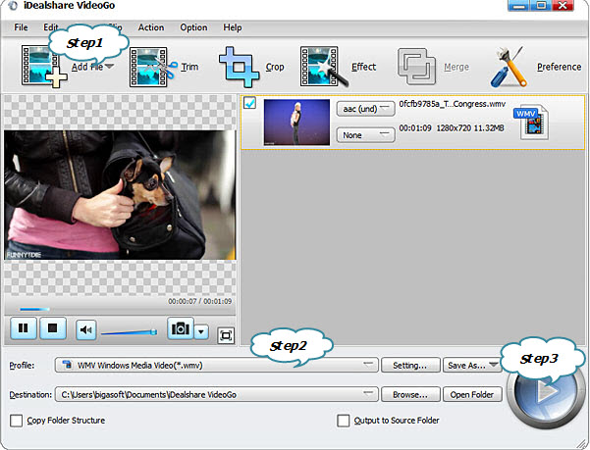590x450 pixels.
Task: Click the Browse... button
Action: click(410, 394)
